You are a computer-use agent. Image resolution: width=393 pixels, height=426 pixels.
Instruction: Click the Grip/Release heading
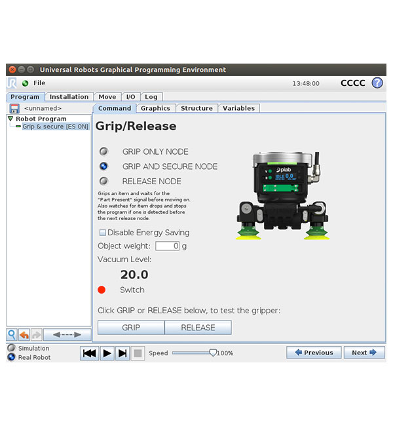(x=136, y=126)
